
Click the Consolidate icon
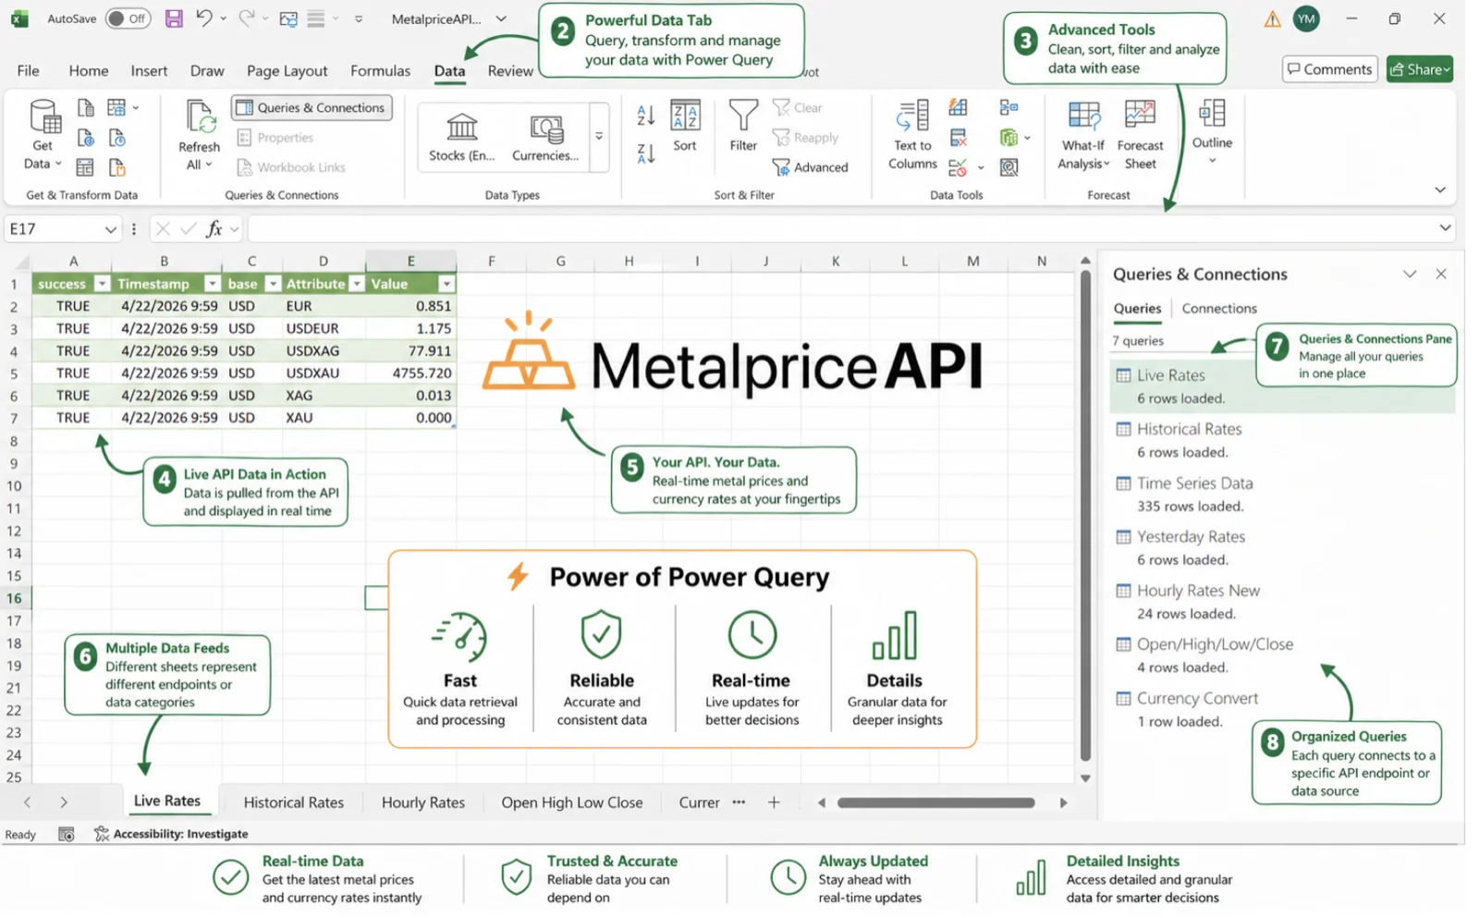coord(1008,108)
